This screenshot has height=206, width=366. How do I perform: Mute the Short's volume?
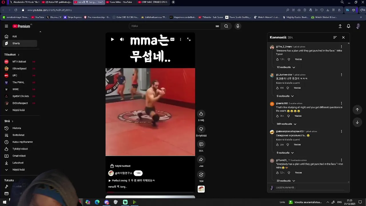pyautogui.click(x=122, y=39)
